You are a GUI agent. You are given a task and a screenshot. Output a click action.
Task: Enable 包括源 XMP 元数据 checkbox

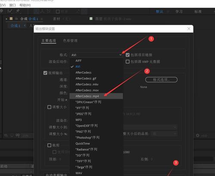(127, 62)
